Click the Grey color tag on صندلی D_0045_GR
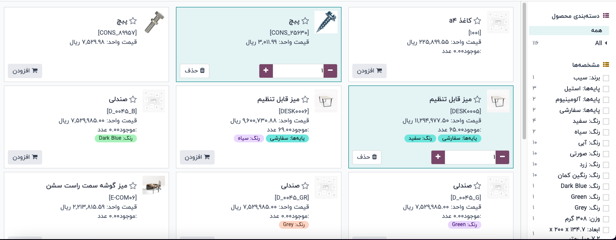Image resolution: width=616 pixels, height=240 pixels. pos(294,225)
